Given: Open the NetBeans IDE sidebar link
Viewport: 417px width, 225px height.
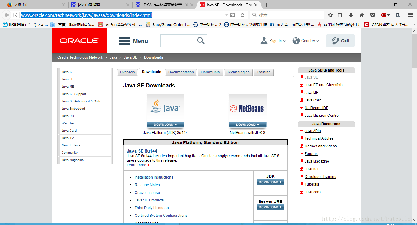Looking at the screenshot, I should point(317,108).
